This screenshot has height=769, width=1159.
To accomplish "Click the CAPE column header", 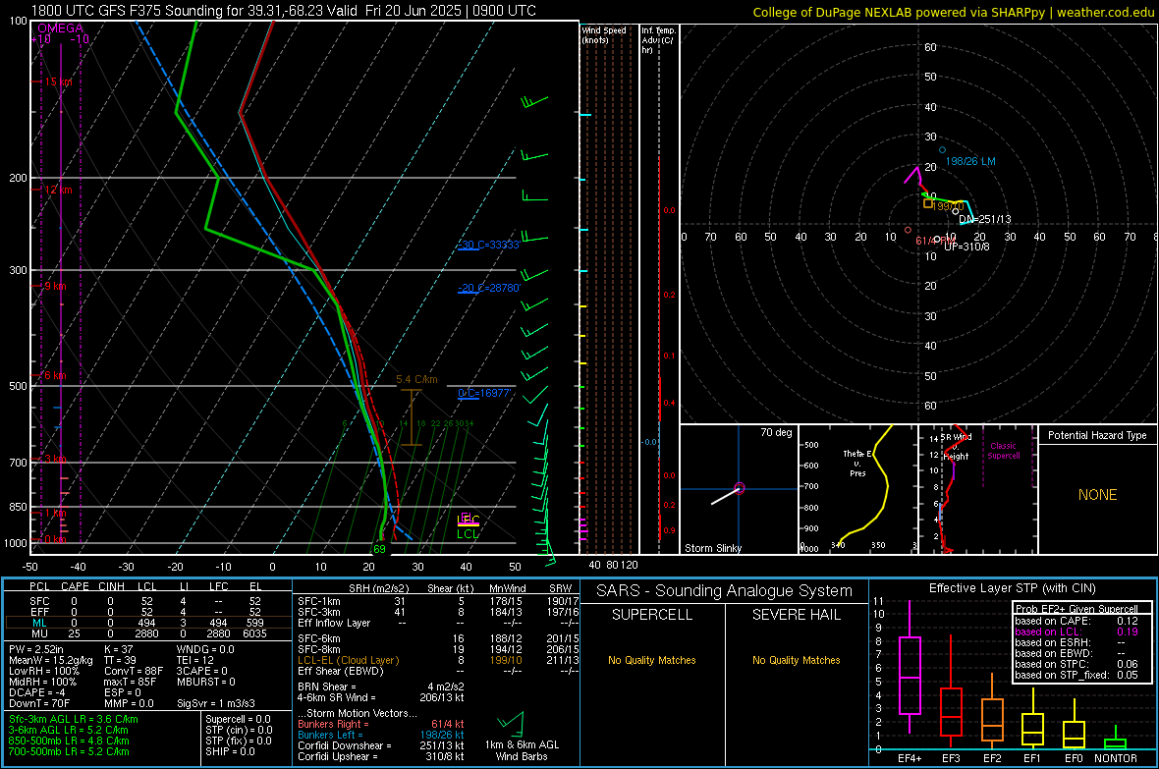I will (x=75, y=586).
